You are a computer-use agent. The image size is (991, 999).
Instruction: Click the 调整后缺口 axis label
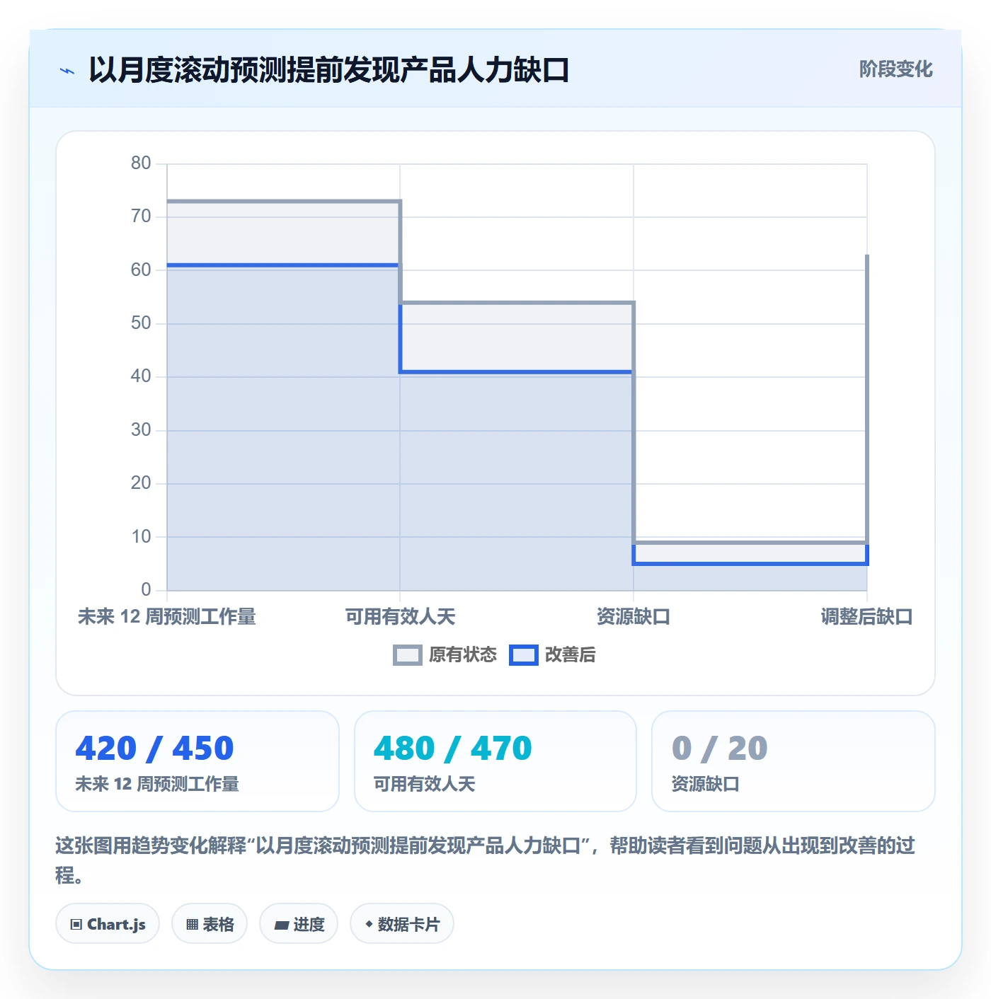pyautogui.click(x=866, y=617)
